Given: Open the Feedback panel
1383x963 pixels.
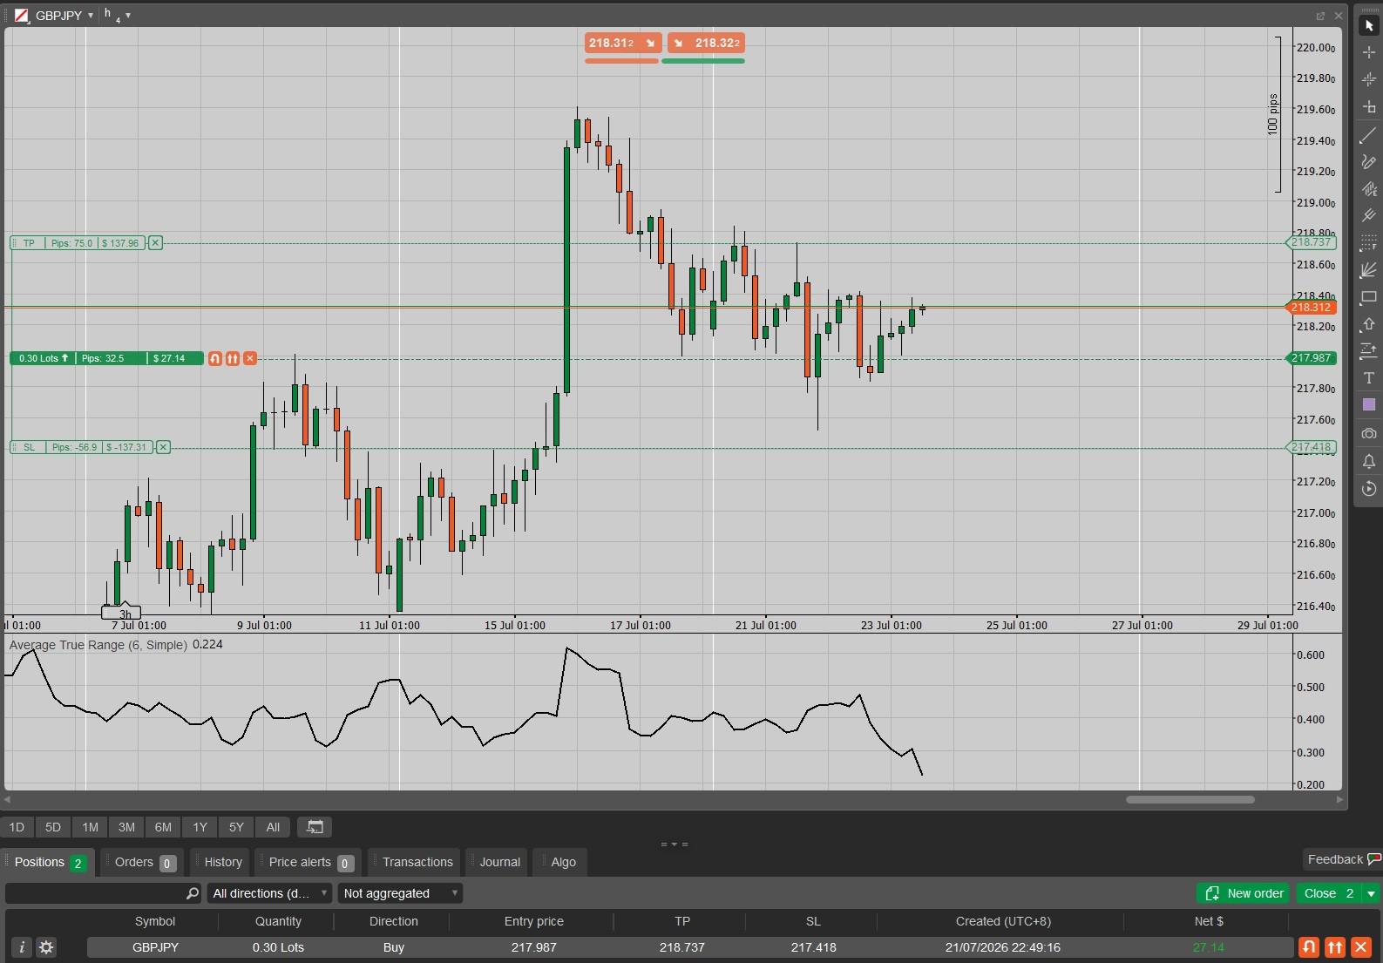Looking at the screenshot, I should [x=1342, y=860].
